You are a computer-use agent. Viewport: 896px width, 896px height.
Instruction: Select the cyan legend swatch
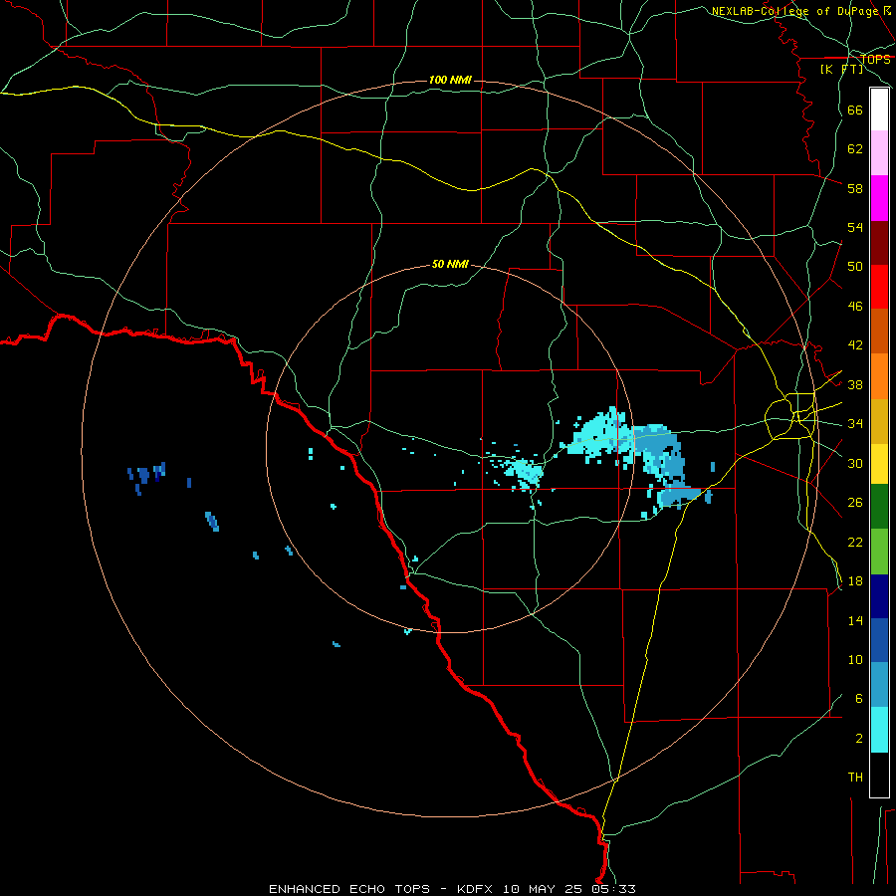pos(879,730)
